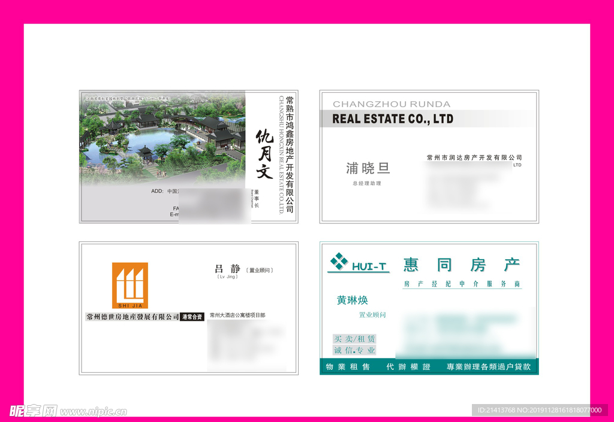Click the orange SHI JIA logo

(130, 285)
